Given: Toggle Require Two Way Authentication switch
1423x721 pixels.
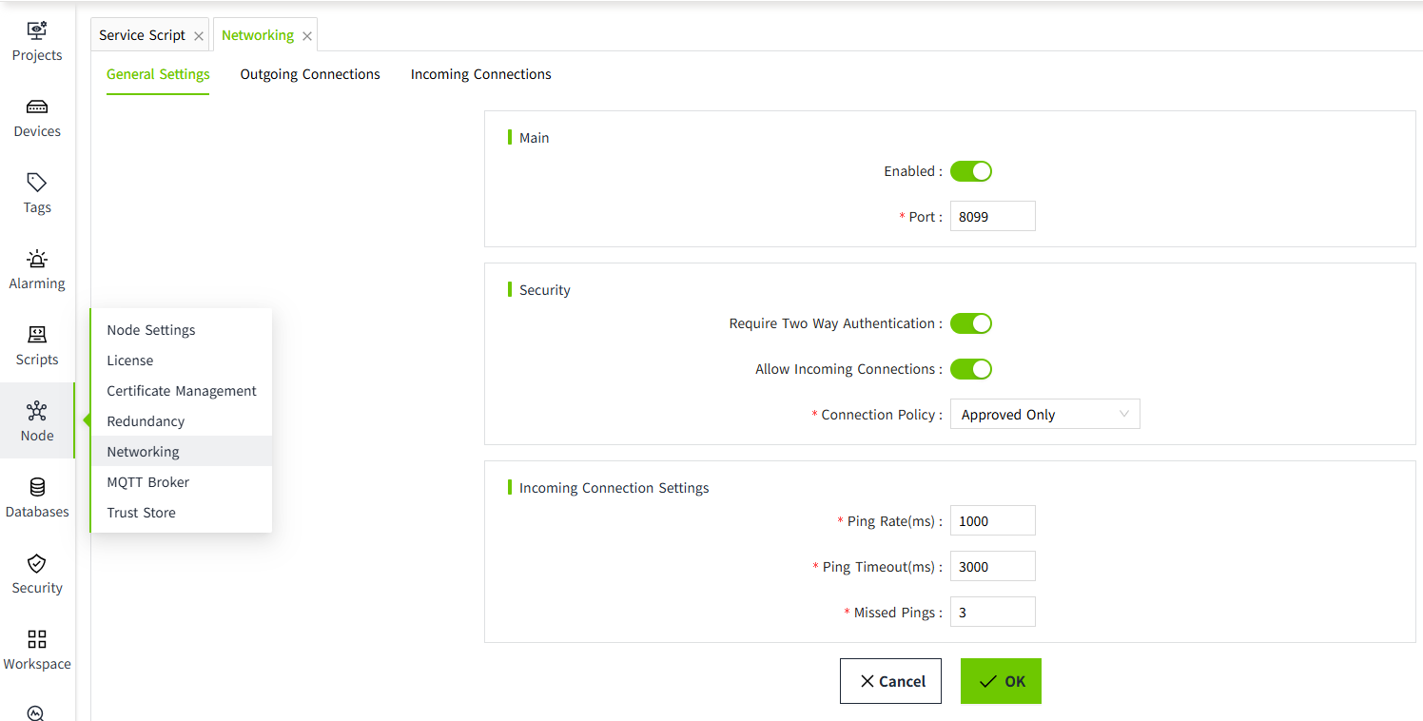Looking at the screenshot, I should [x=970, y=323].
